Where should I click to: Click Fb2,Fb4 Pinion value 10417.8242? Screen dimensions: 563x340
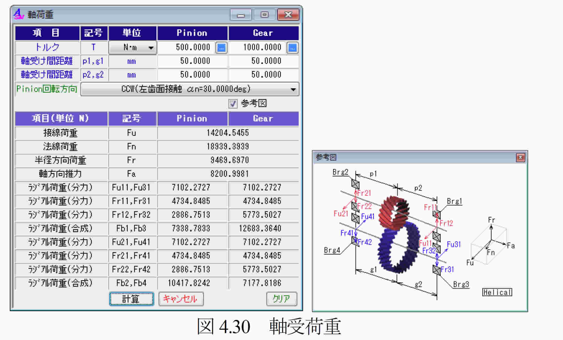[x=189, y=283]
